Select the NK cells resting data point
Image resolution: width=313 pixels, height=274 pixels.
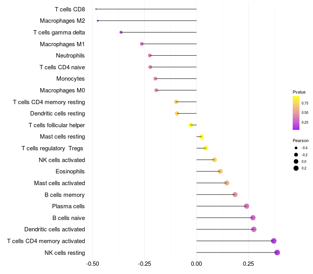(277, 252)
